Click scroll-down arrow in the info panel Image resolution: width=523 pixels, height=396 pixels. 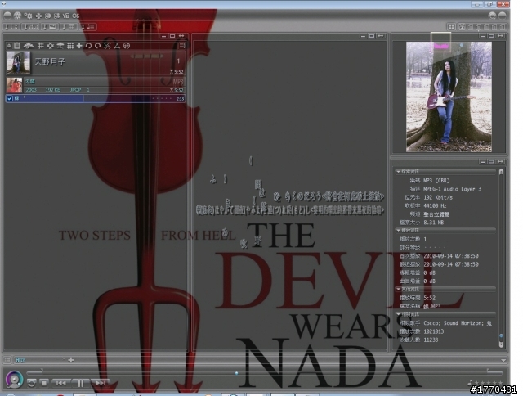coord(501,344)
